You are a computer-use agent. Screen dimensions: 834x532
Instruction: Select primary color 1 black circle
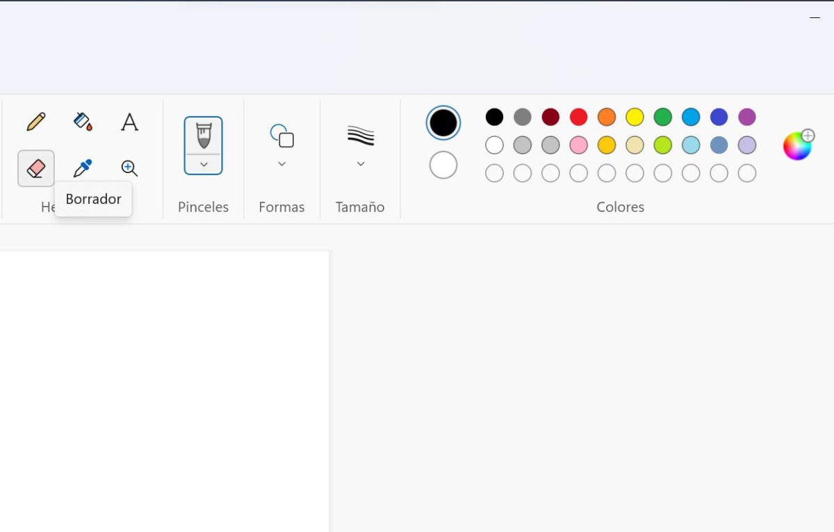click(x=443, y=123)
